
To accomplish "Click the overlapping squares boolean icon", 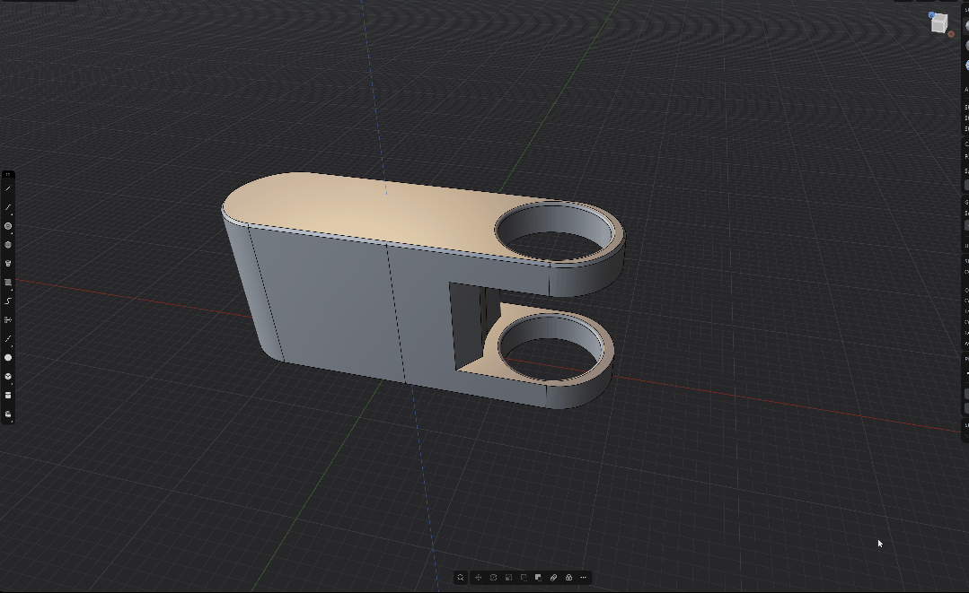I will point(538,578).
